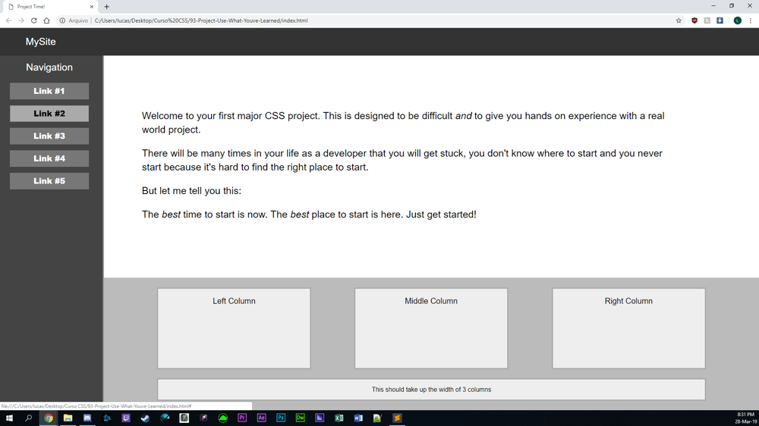Bookmark this page with the star icon

pyautogui.click(x=679, y=20)
